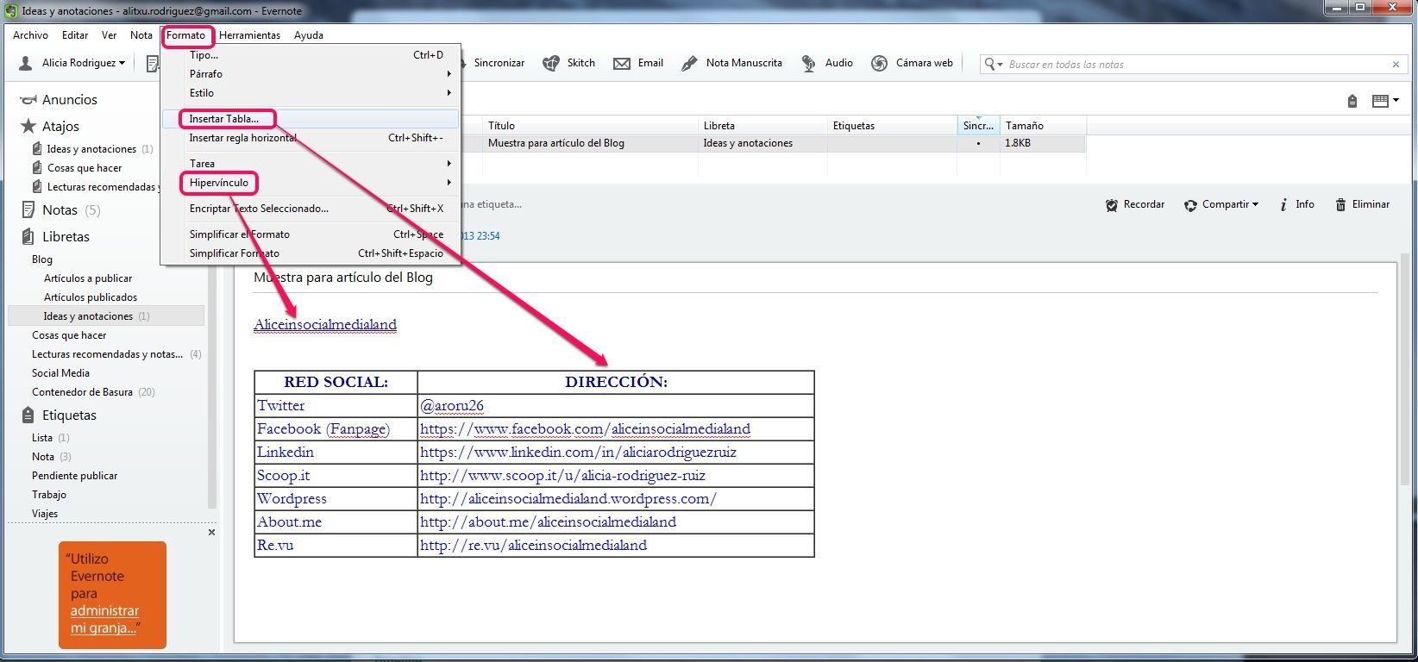Select Artículos a publicar notebook
The width and height of the screenshot is (1418, 662).
(x=88, y=278)
